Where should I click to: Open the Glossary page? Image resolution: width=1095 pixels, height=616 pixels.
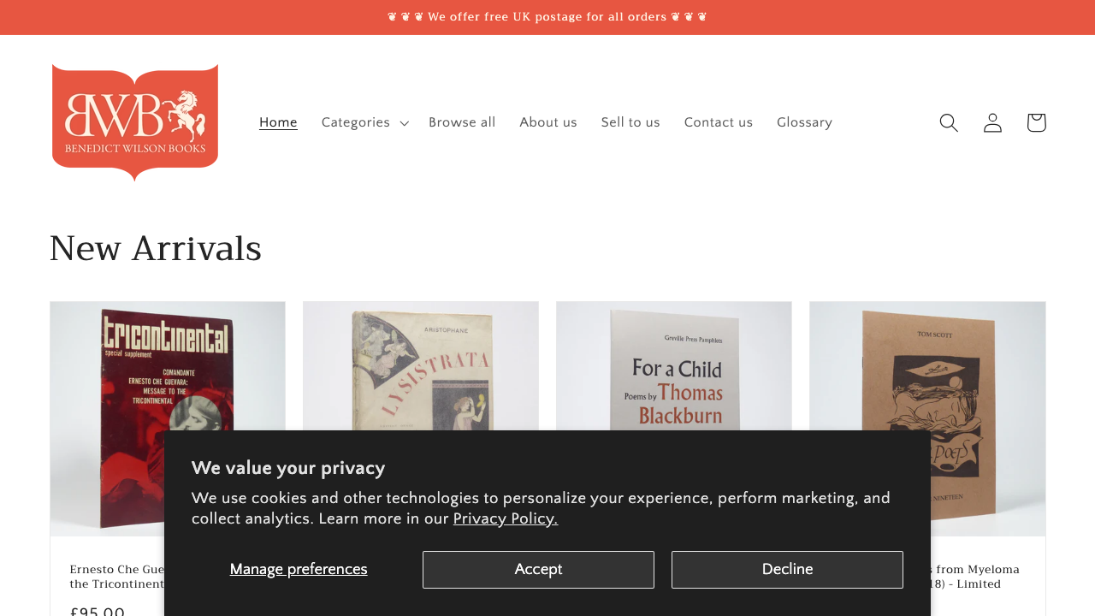coord(804,122)
